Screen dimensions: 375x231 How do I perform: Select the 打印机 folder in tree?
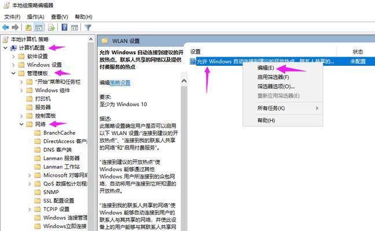click(43, 99)
